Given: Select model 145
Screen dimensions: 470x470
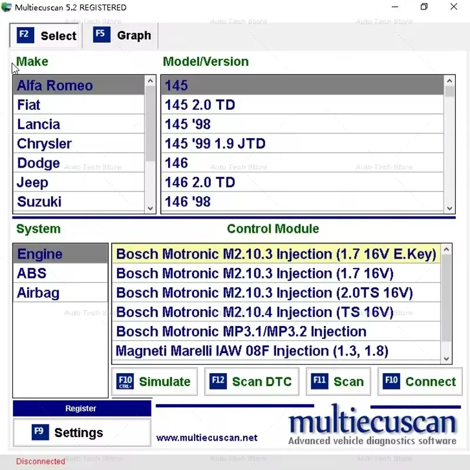Looking at the screenshot, I should tap(302, 85).
